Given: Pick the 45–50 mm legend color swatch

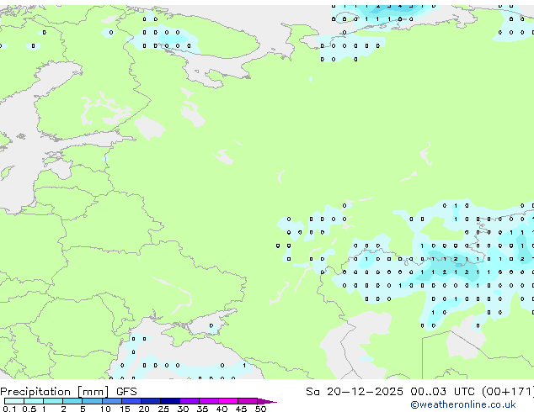Looking at the screenshot, I should 248,401.
